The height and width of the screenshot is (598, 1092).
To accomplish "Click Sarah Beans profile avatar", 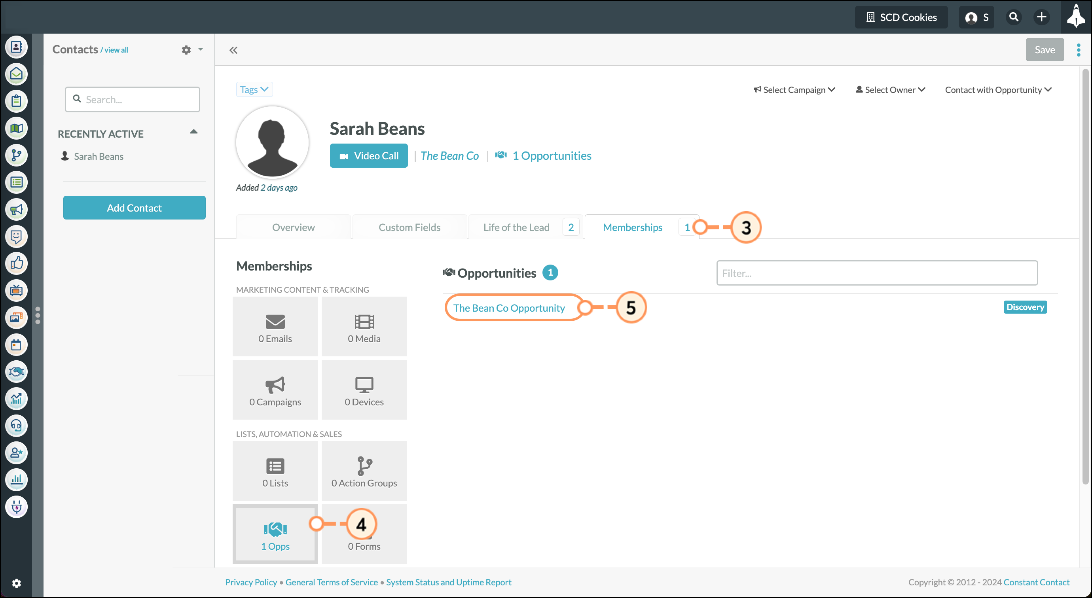I will tap(272, 142).
